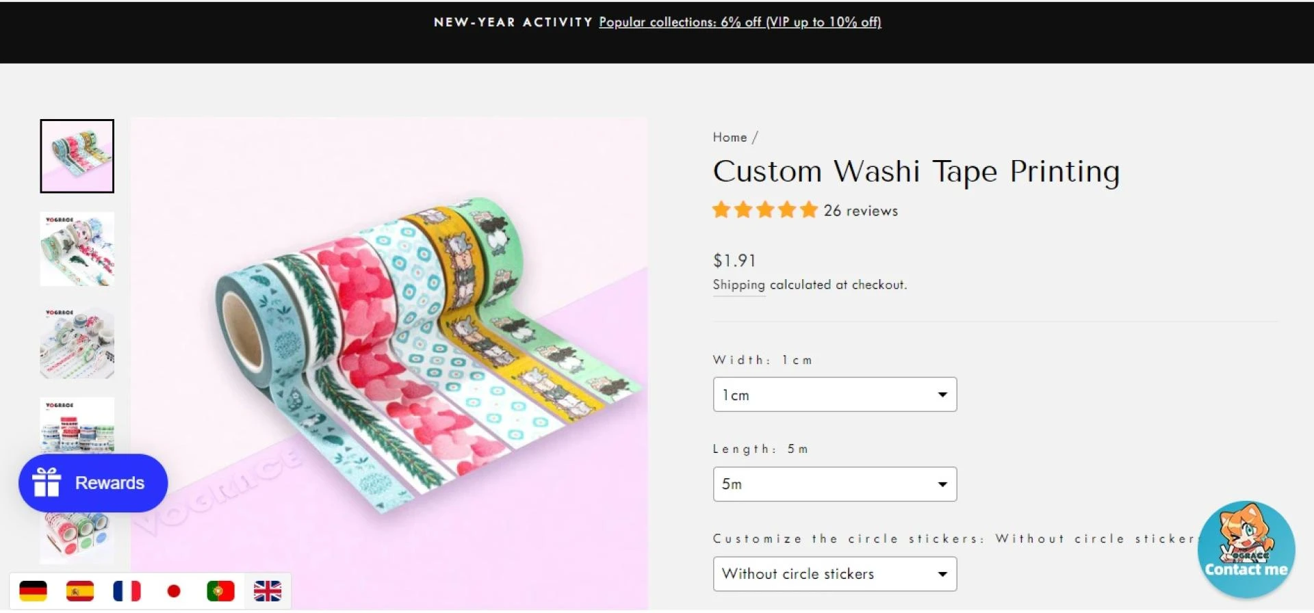Open the Contact me chat mascot
This screenshot has height=613, width=1314.
(x=1246, y=549)
